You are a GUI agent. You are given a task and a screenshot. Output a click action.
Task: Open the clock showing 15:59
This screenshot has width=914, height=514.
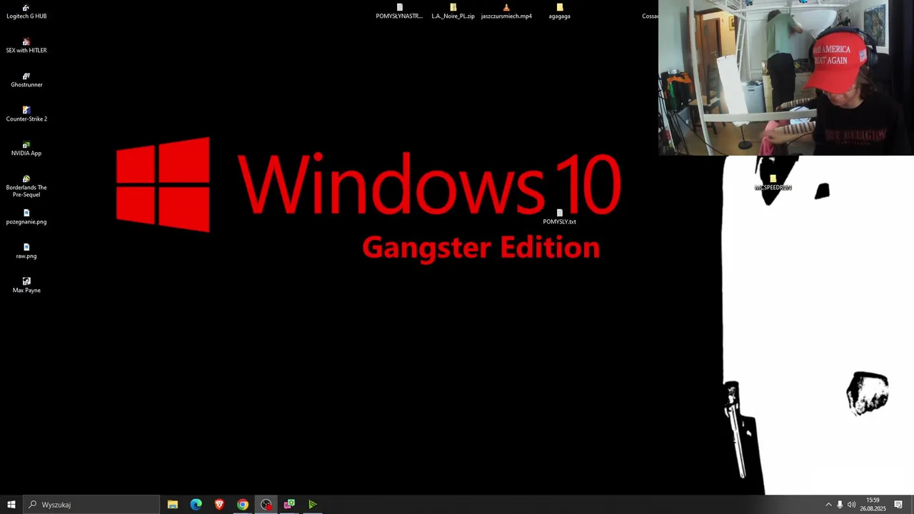873,505
